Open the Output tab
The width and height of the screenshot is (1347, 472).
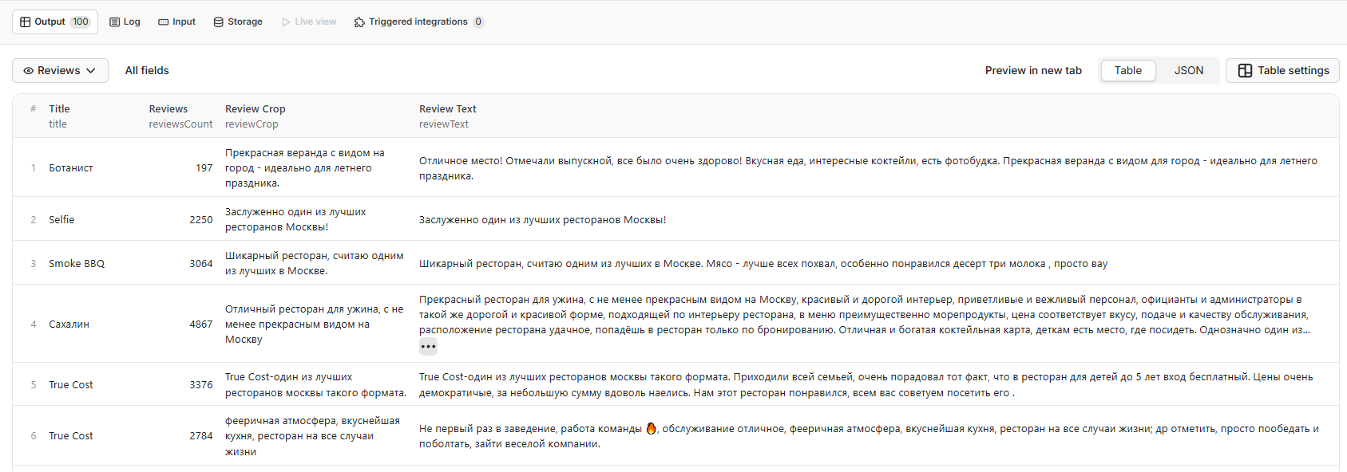[55, 22]
